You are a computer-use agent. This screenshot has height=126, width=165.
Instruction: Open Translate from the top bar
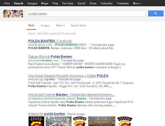tap(123, 3)
